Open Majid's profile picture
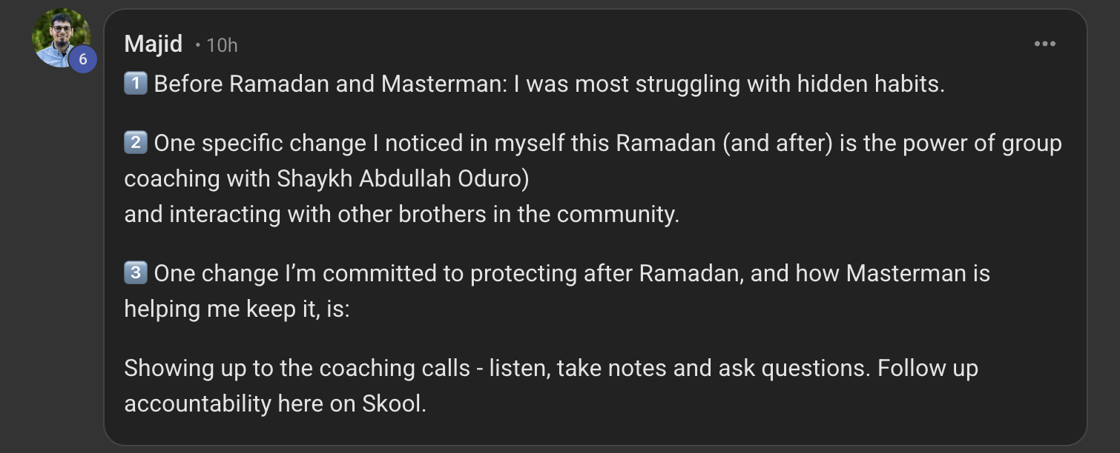1120x453 pixels. click(59, 37)
